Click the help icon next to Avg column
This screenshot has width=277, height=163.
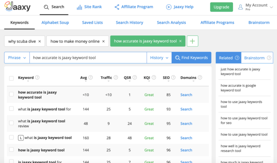click(x=90, y=77)
